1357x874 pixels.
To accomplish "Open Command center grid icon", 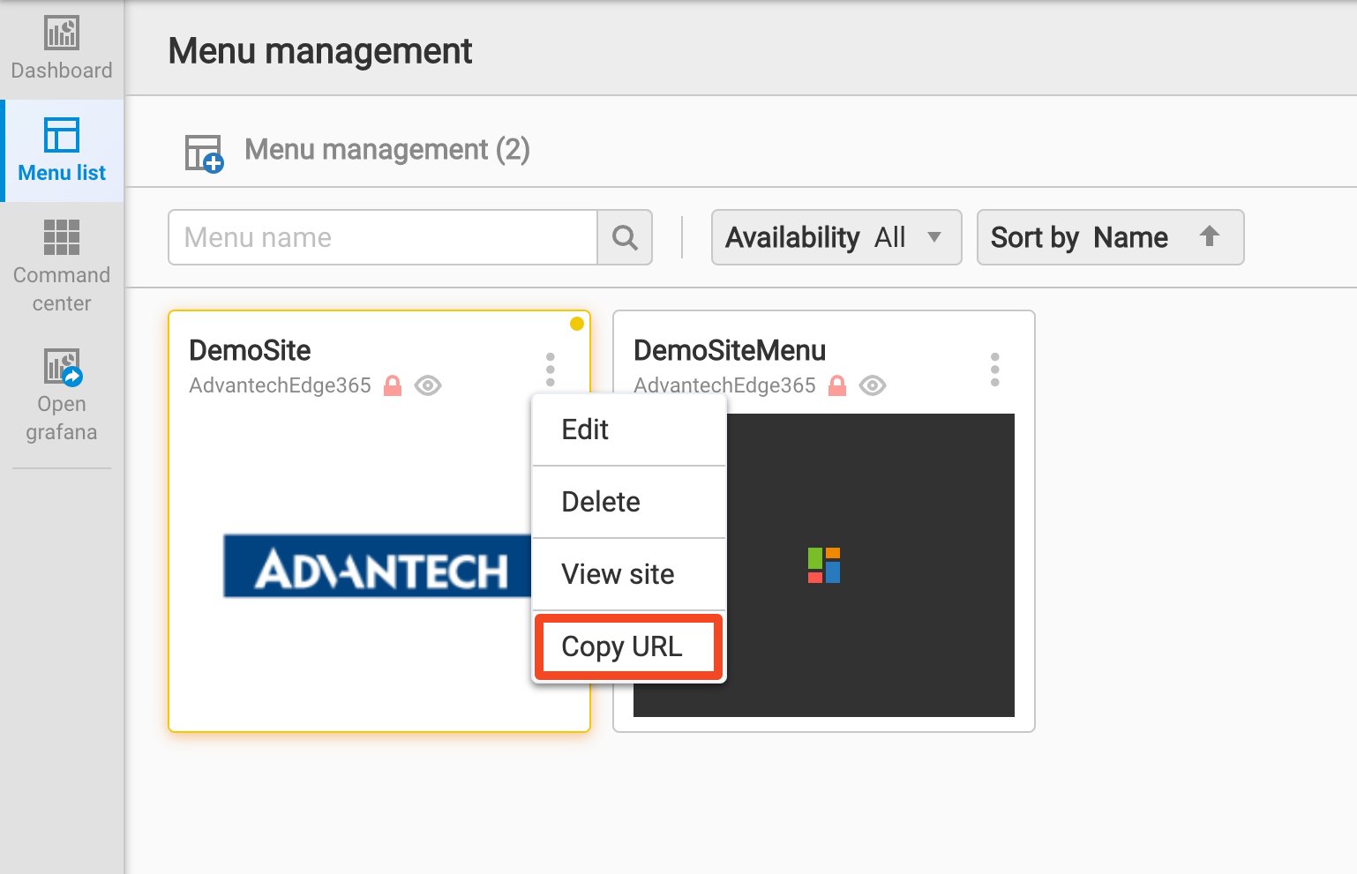I will (62, 237).
